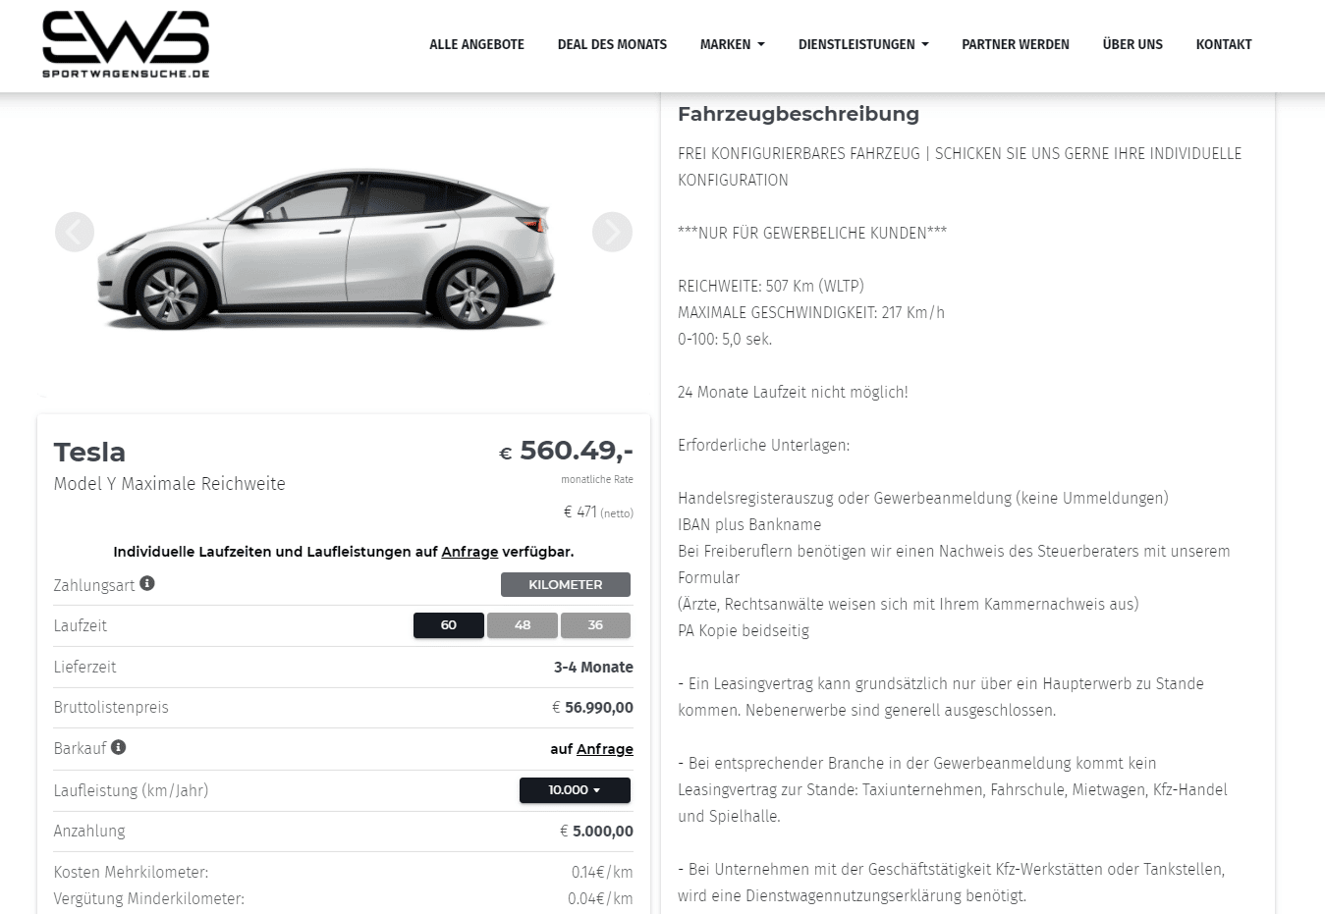Click Kosten Mehrkilometer value 0.14€/km

(x=602, y=872)
